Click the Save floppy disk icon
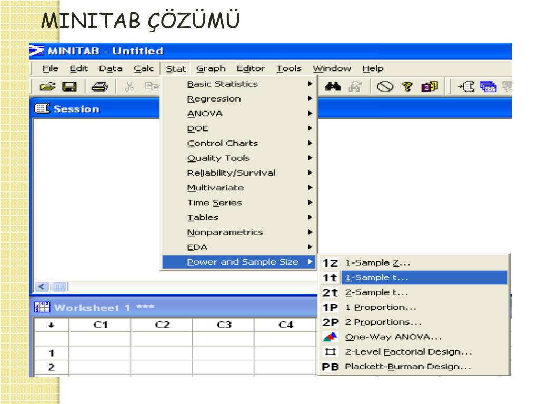 point(69,87)
